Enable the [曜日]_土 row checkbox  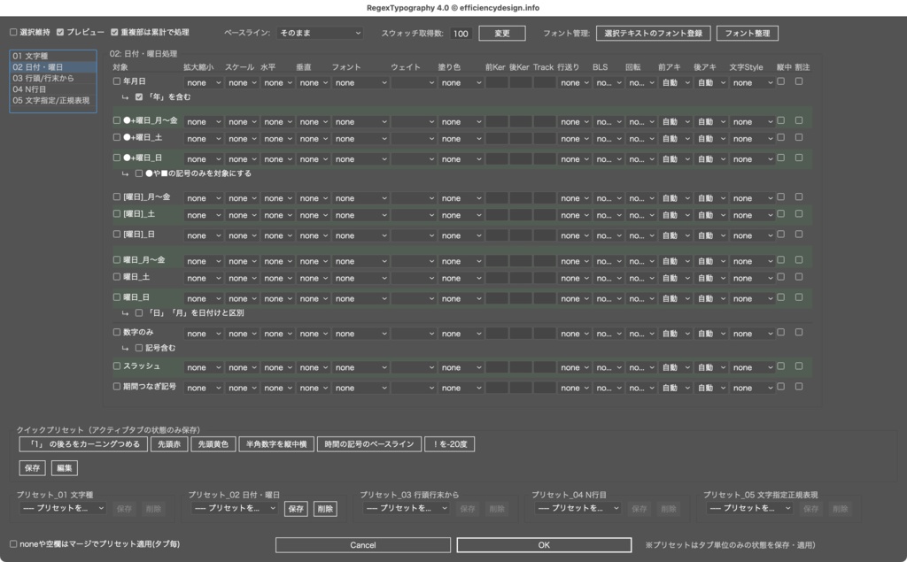tap(117, 214)
